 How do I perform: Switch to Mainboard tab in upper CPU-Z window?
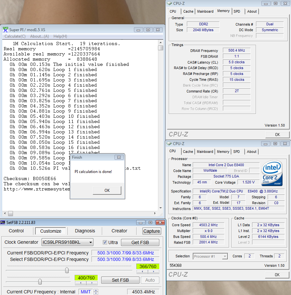click(x=205, y=11)
